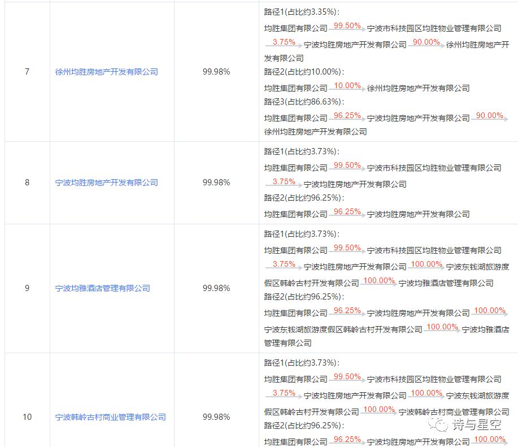The height and width of the screenshot is (447, 518).
Task: Open the 徐州均胜房地产开发有限公司 link in row 7
Action: (106, 72)
